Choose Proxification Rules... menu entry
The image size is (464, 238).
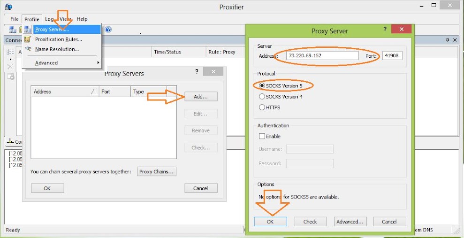click(59, 39)
